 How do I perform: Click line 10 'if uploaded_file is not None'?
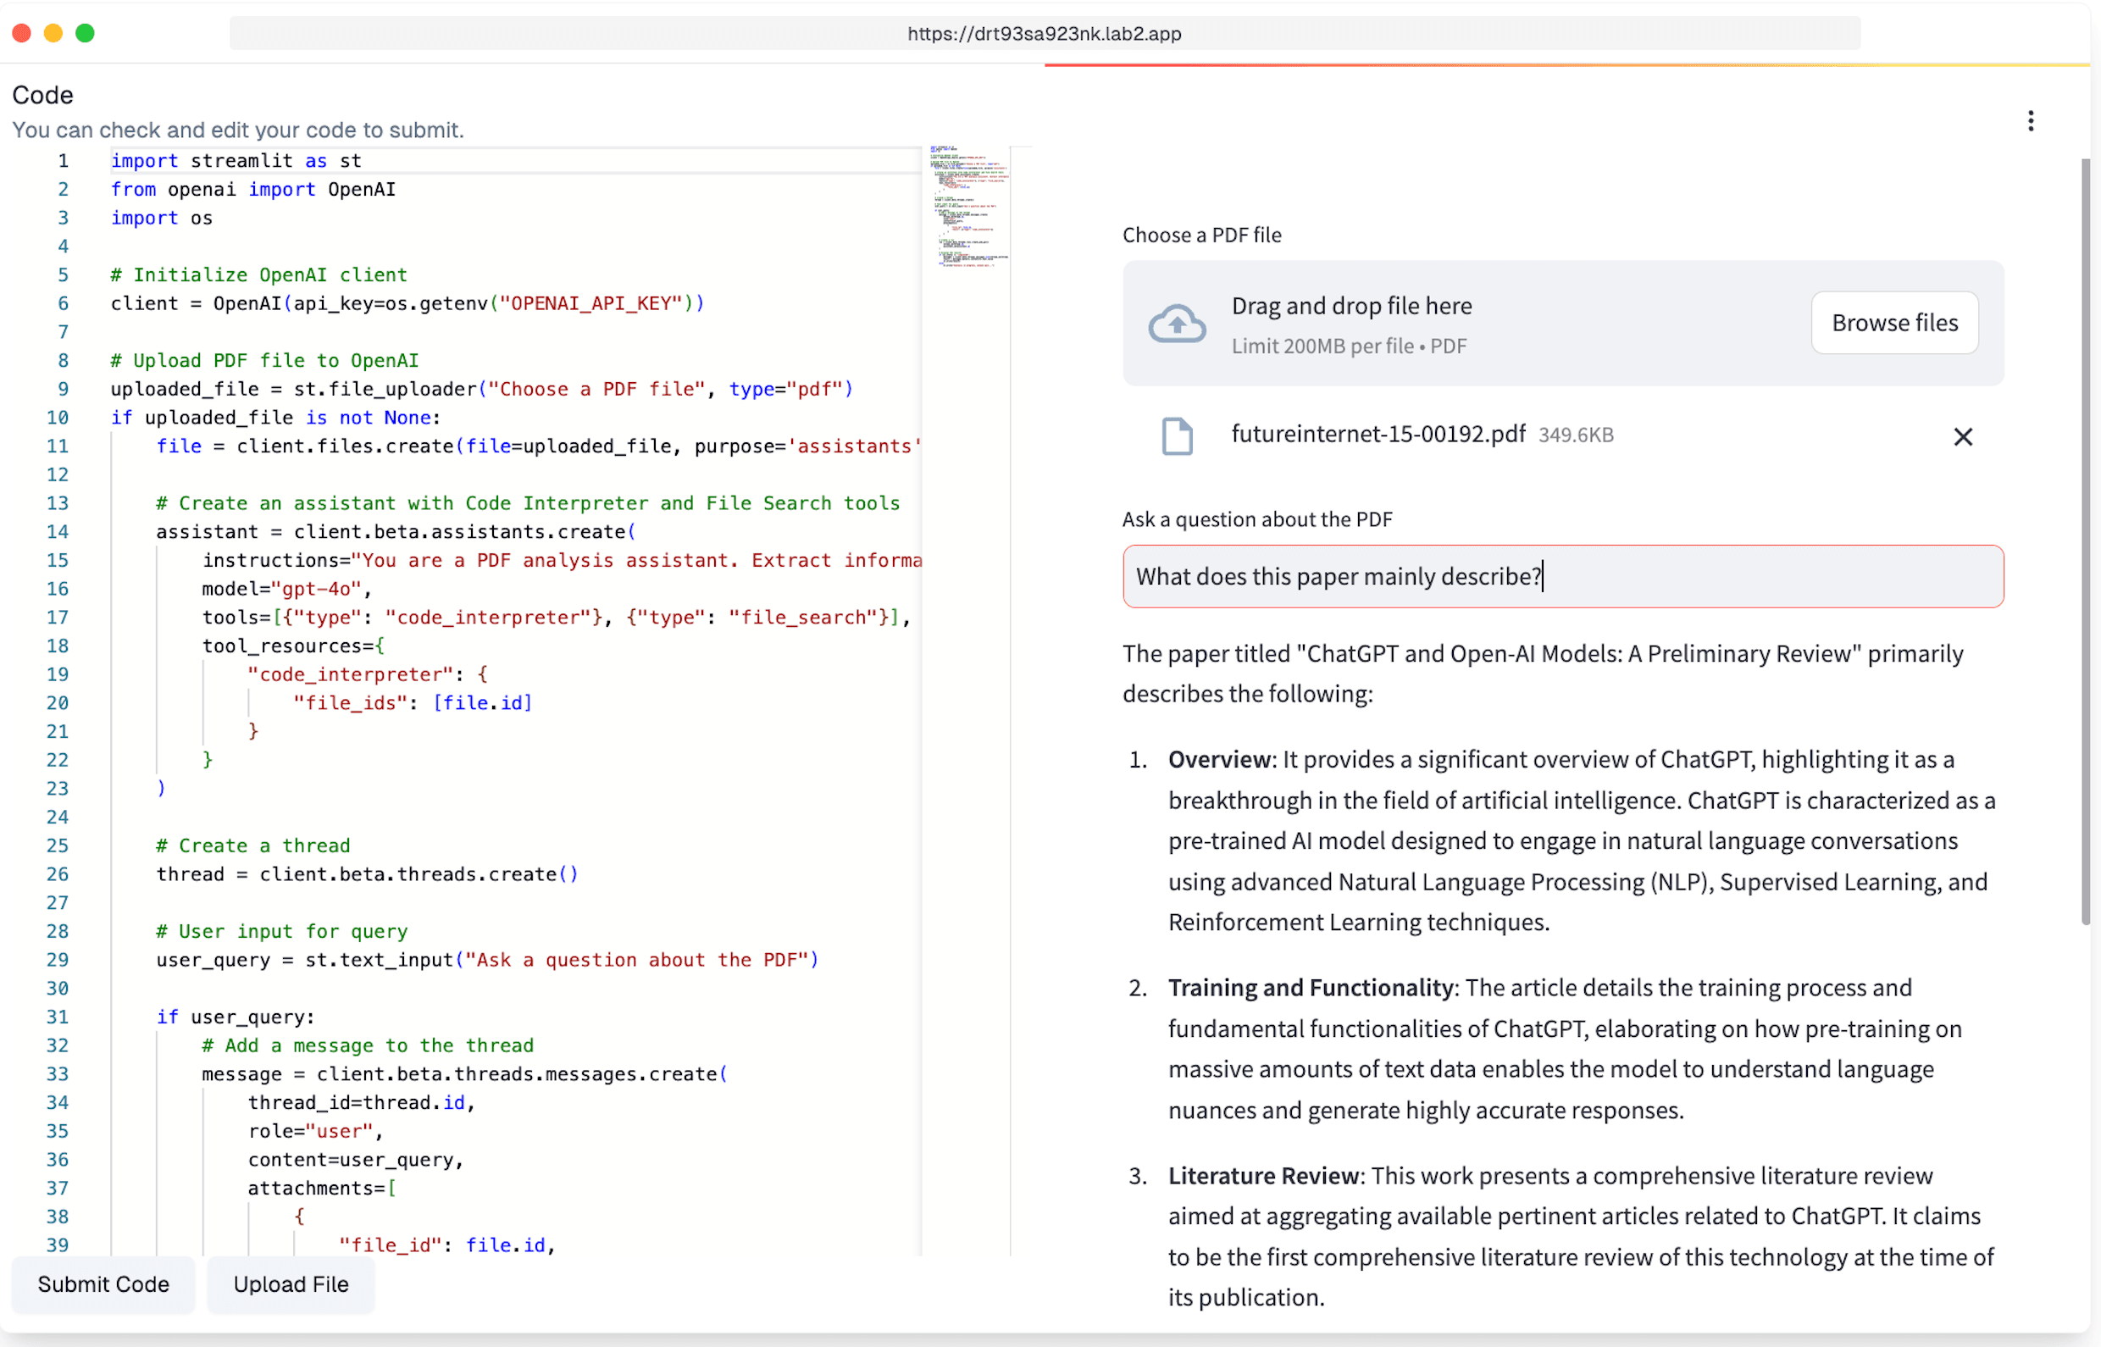275,419
